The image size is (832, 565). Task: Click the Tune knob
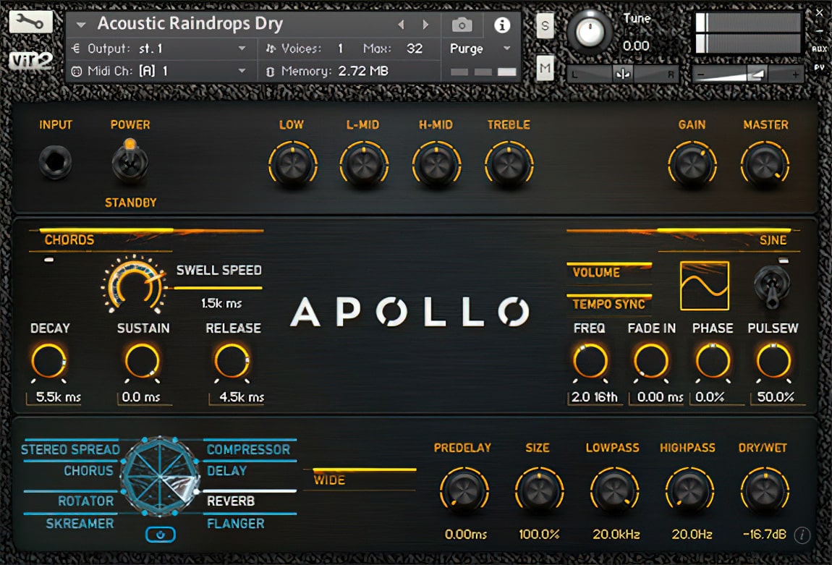click(590, 33)
